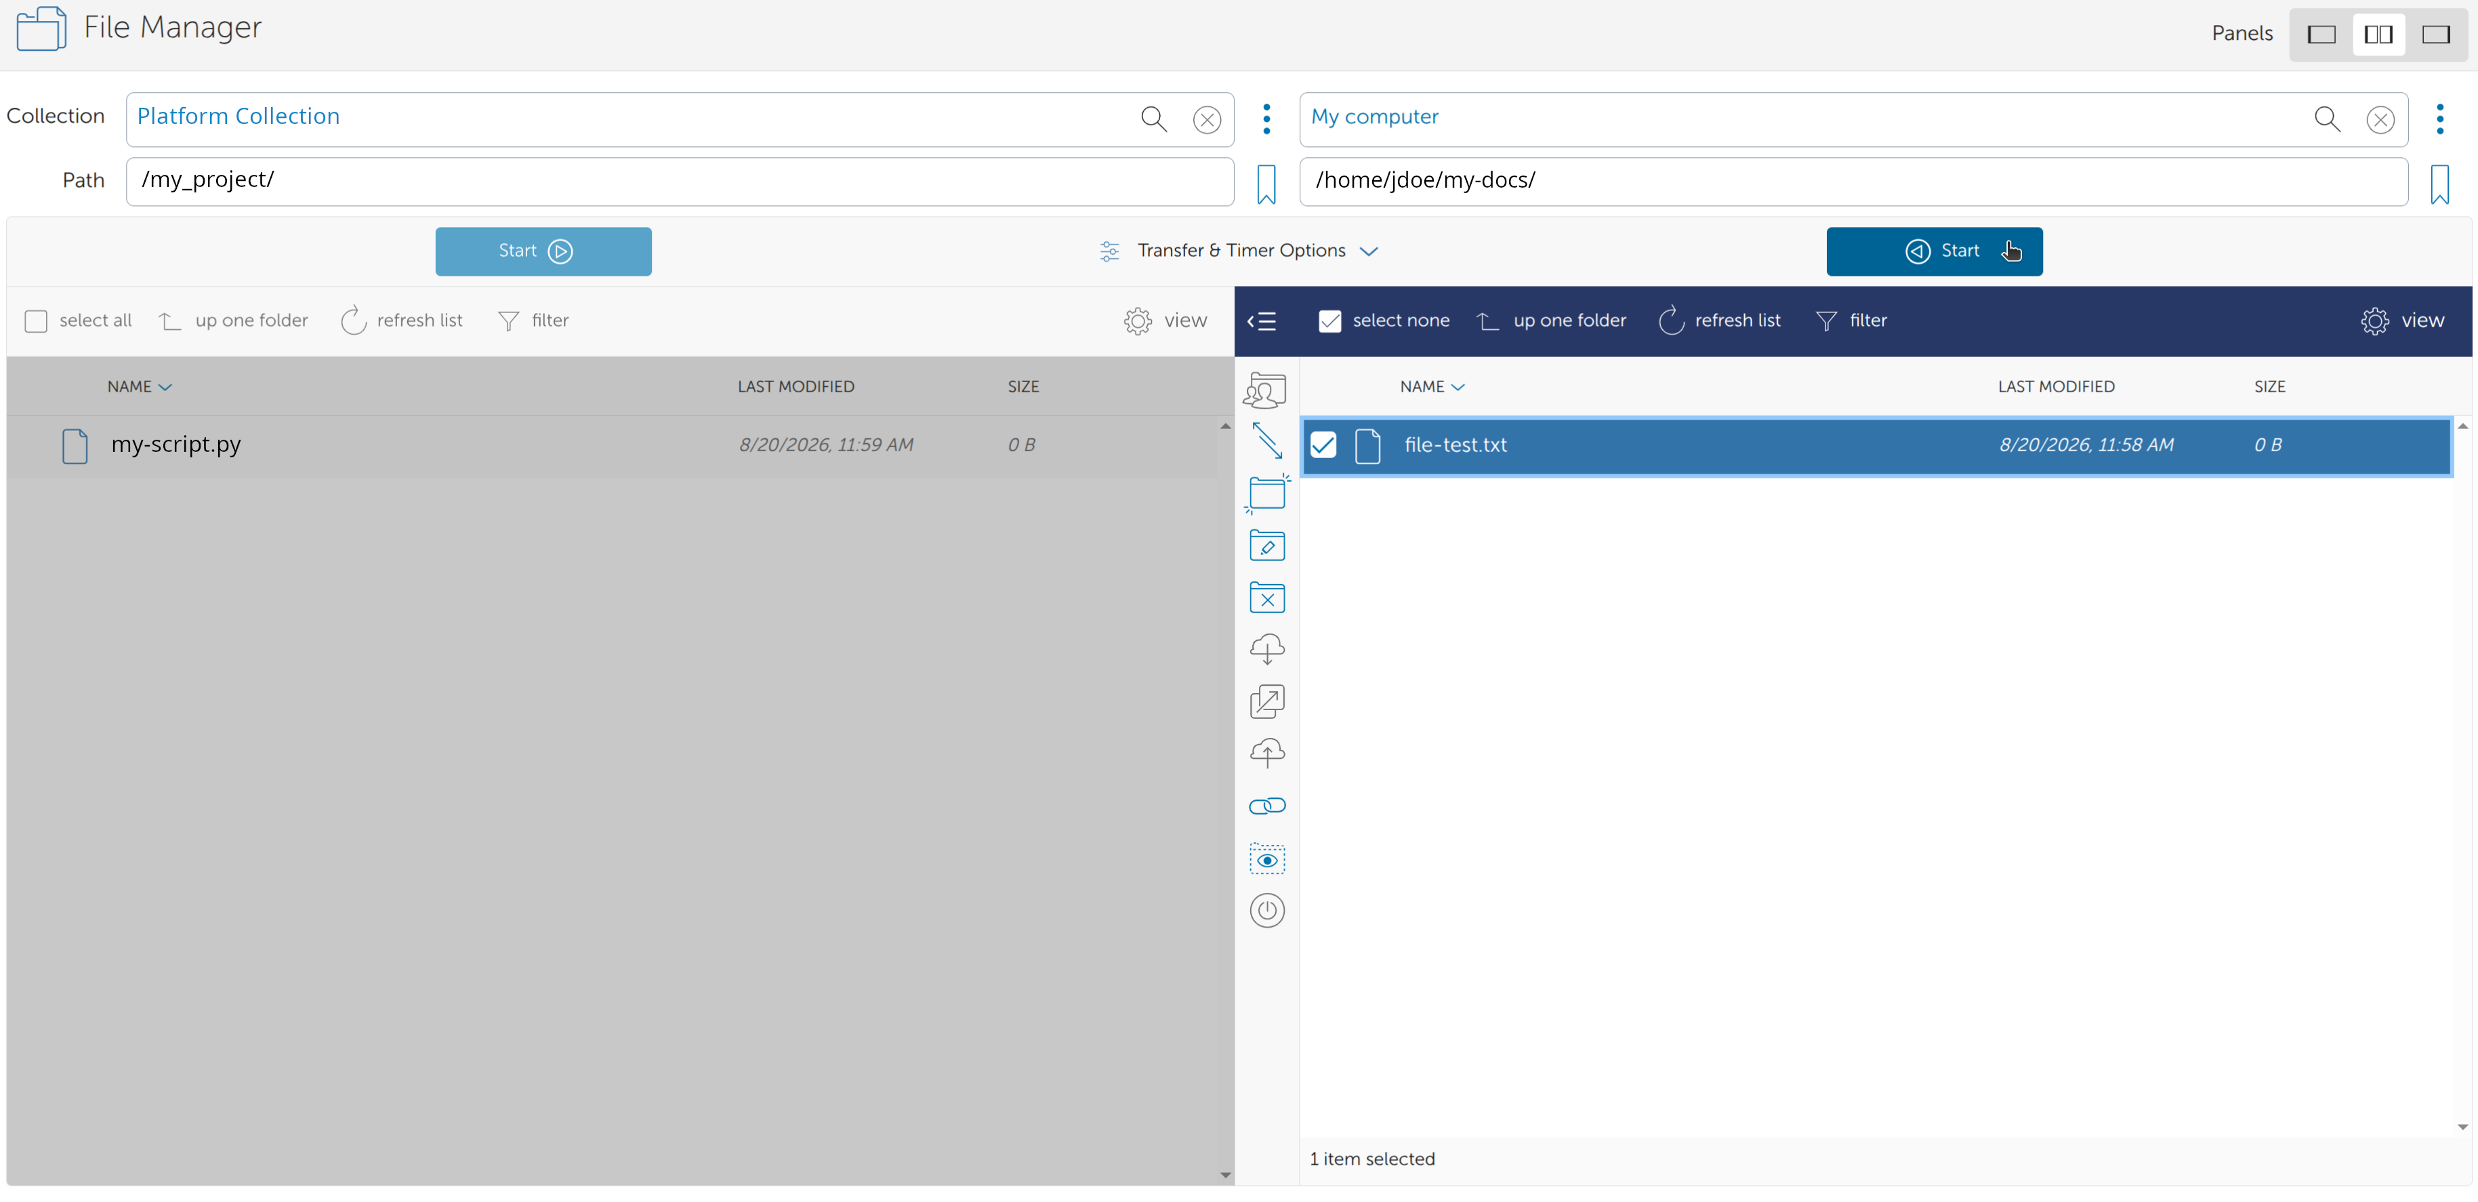Viewport: 2478px width, 1202px height.
Task: Click the Transfer or Sync arrow icon
Action: (1267, 441)
